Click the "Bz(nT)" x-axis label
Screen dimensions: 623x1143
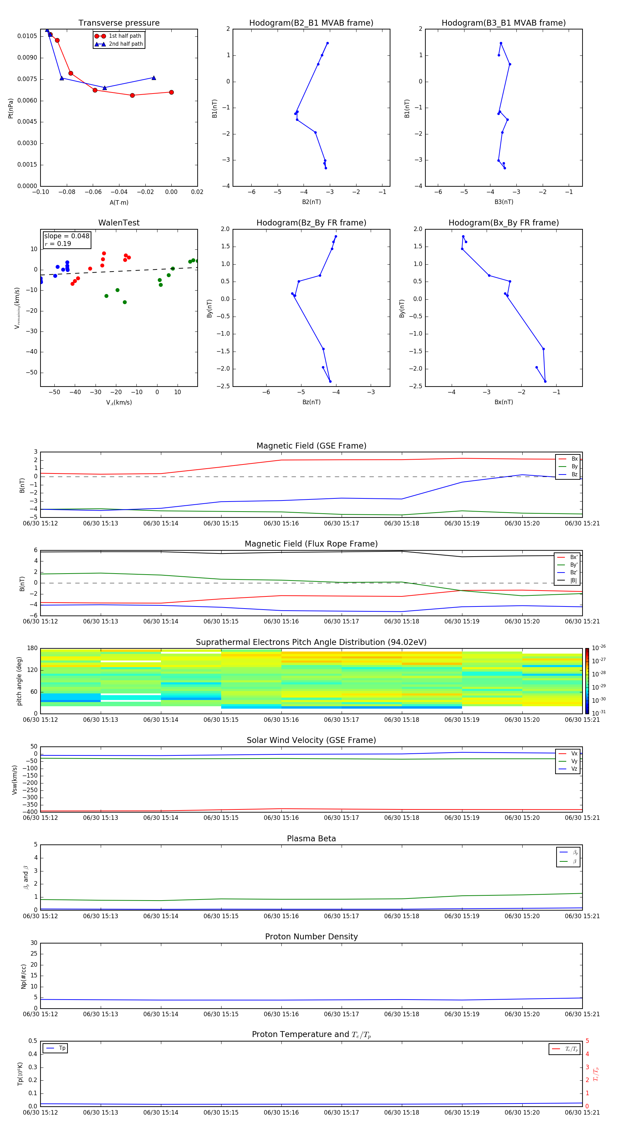pos(311,402)
